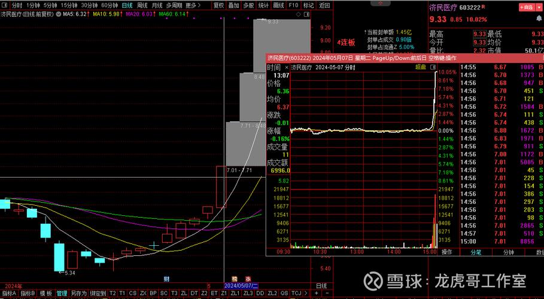Click the 操作 button in intraday popup

[x=447, y=252]
